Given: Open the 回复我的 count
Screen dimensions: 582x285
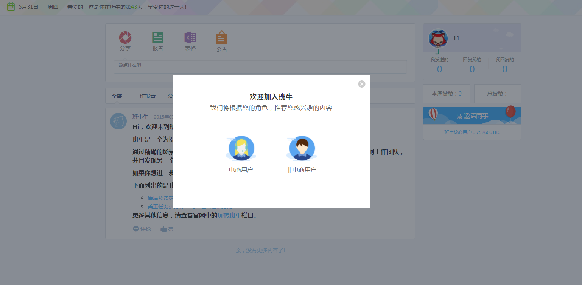Looking at the screenshot, I should pos(472,69).
